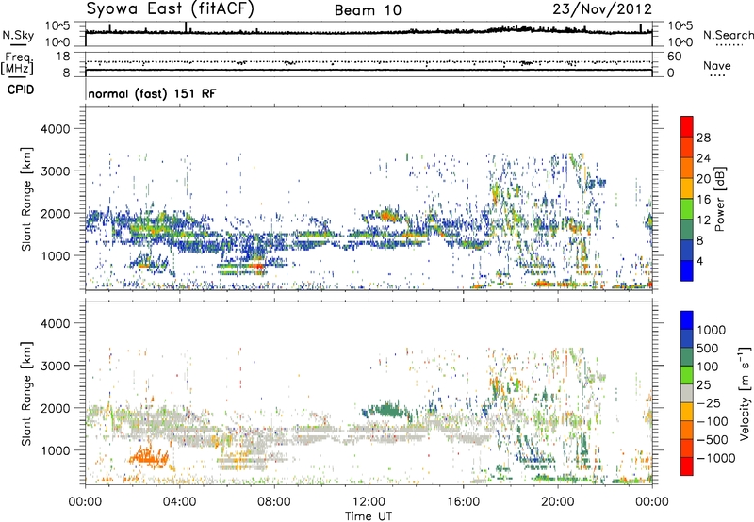Viewport: 754px width, 522px height.
Task: Click the red top of power colorbar
Action: point(687,126)
